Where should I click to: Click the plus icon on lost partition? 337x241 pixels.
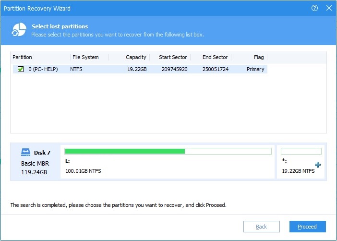pos(317,165)
